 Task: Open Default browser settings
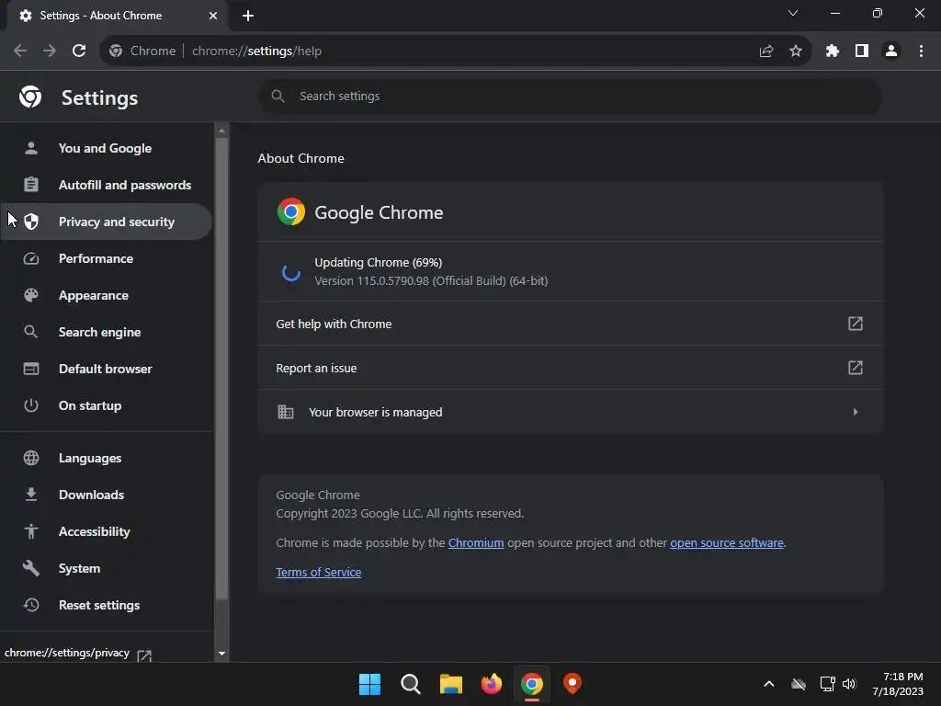coord(107,369)
